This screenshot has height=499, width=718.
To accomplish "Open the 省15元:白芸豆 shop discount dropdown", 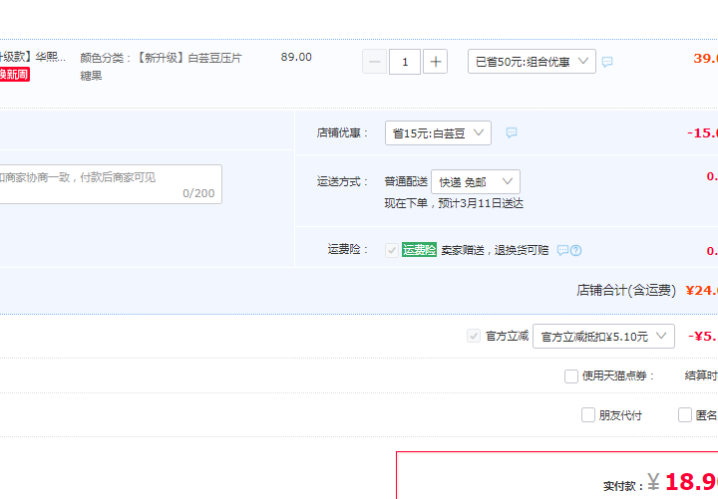I will tap(438, 133).
